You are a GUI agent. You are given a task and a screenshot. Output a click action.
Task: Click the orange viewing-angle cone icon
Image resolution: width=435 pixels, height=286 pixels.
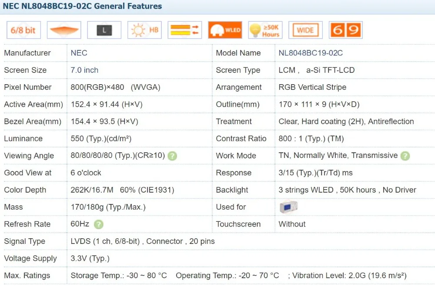pos(64,30)
